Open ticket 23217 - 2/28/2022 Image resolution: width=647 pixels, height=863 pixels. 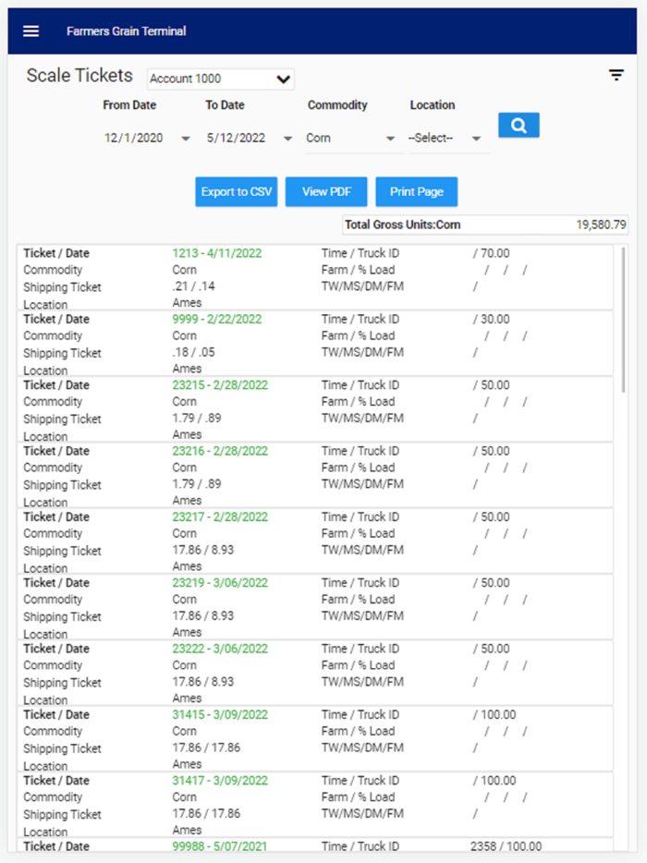click(220, 517)
